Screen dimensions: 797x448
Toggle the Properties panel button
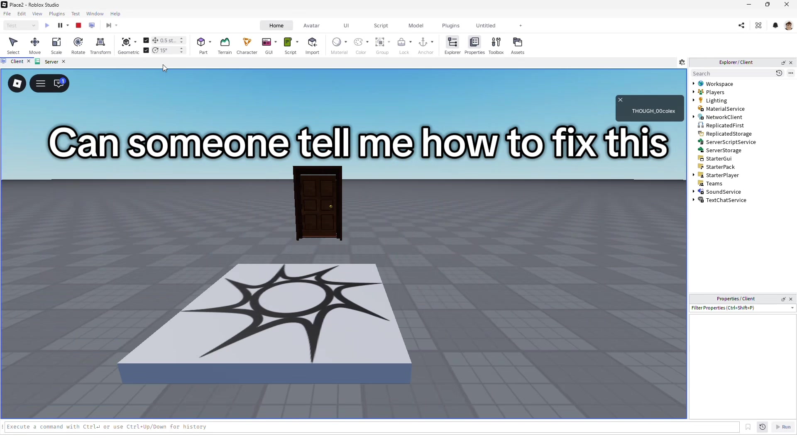point(474,46)
